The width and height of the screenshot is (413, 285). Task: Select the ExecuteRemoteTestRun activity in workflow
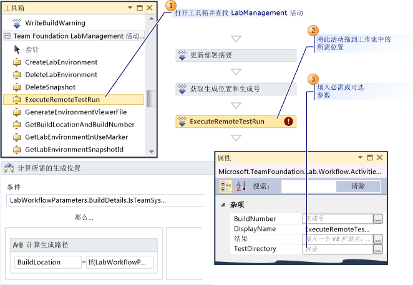tap(236, 122)
